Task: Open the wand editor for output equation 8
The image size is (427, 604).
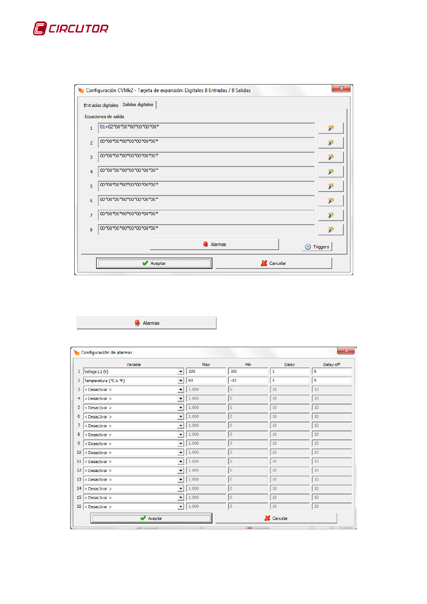Action: click(x=331, y=230)
